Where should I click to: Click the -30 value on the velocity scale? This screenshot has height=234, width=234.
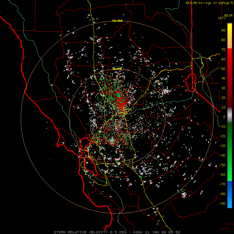coord(222,146)
